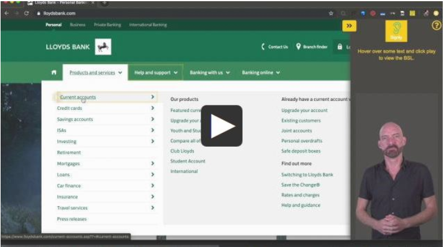Expand the Insurance menu item
This screenshot has height=247, width=444.
point(107,197)
